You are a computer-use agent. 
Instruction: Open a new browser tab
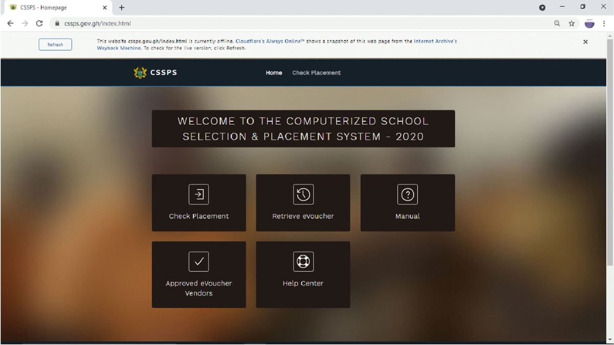pyautogui.click(x=122, y=8)
